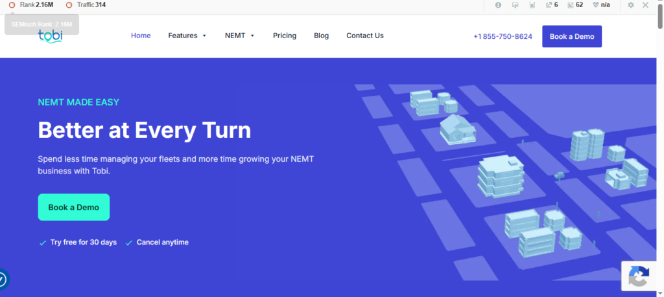This screenshot has width=664, height=297.
Task: Click the blue Book a Demo header button
Action: pos(572,36)
